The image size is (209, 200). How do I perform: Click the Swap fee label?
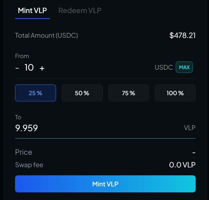coord(29,165)
